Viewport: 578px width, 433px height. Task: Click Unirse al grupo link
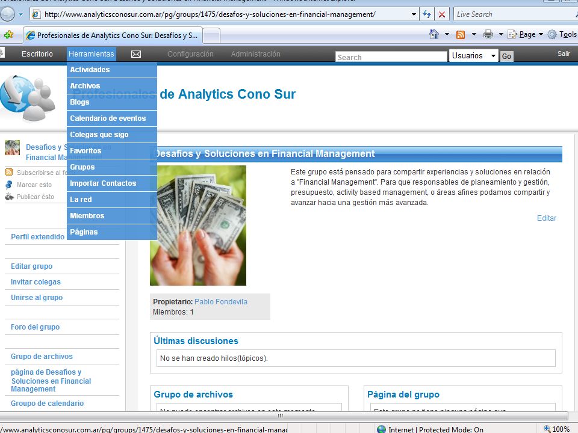[37, 298]
